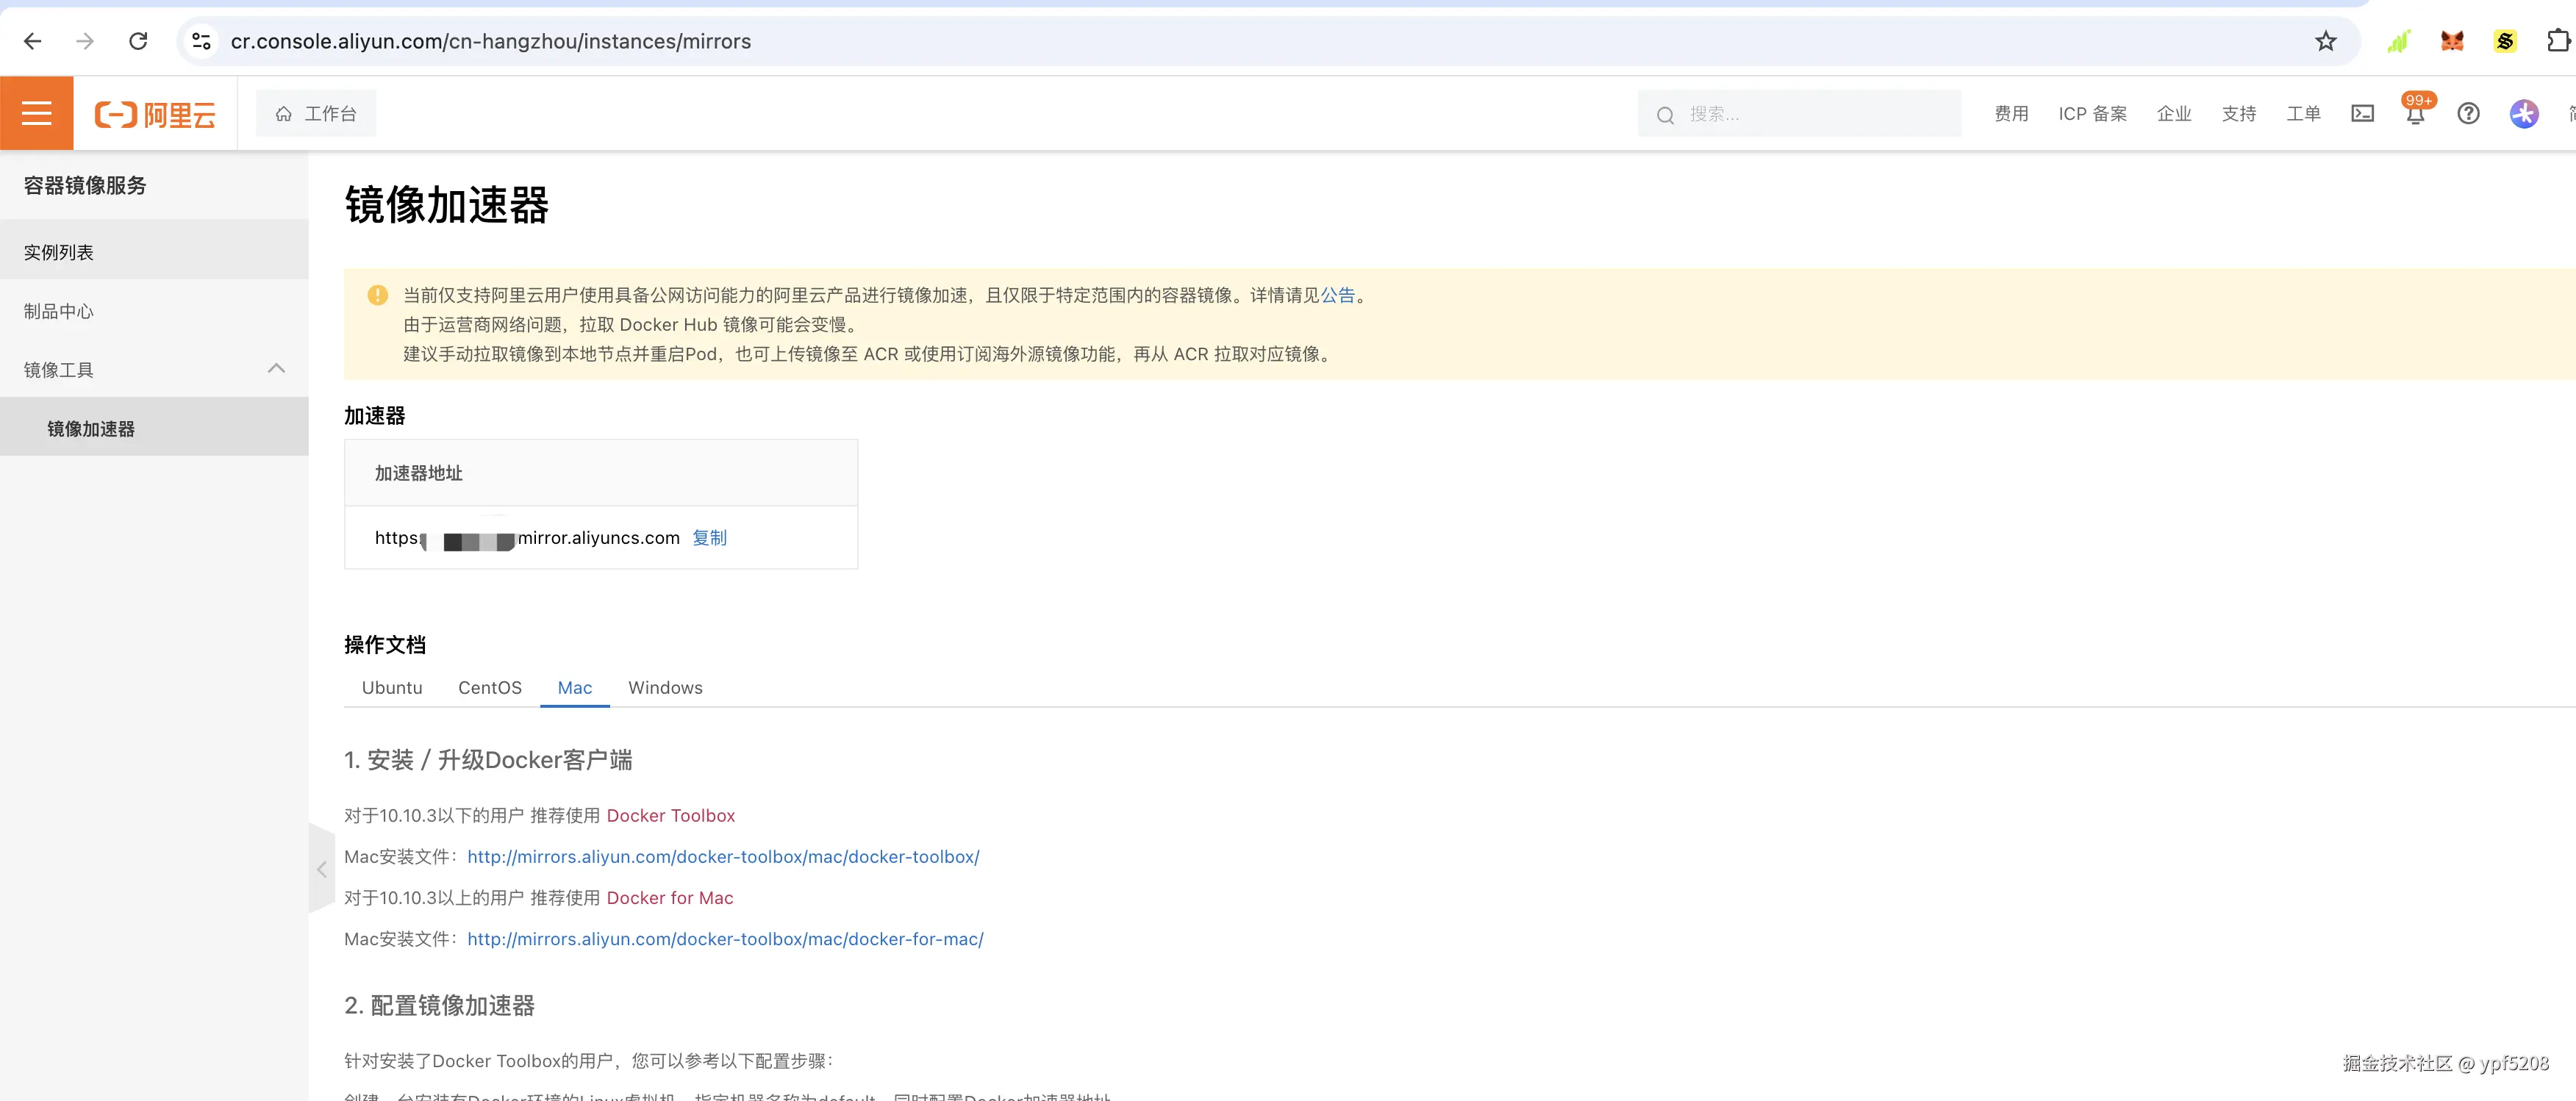Open 实例列表 in the sidebar
Image resolution: width=2576 pixels, height=1101 pixels.
pos(59,252)
